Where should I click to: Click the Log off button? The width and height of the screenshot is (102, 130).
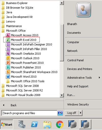click(x=72, y=113)
